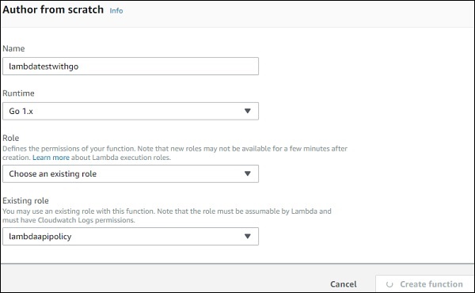Click the arrow icon of the lambdaapipolicy selector
This screenshot has height=293, width=475.
[x=248, y=236]
